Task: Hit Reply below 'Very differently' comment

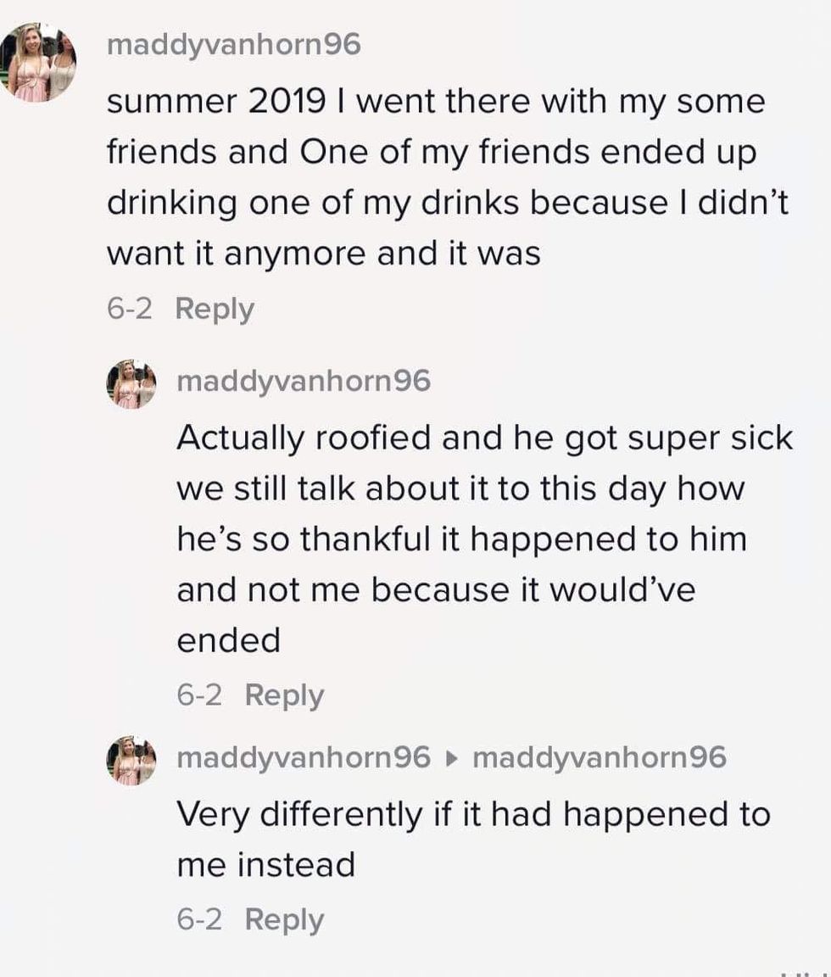Action: [x=284, y=919]
